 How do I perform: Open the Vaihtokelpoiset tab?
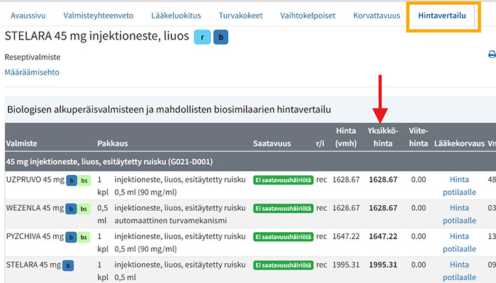pos(308,16)
